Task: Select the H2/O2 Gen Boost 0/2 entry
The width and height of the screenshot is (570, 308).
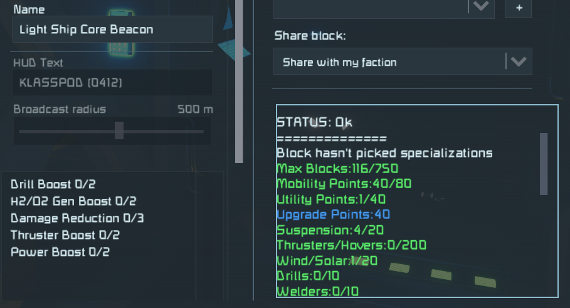Action: 73,201
